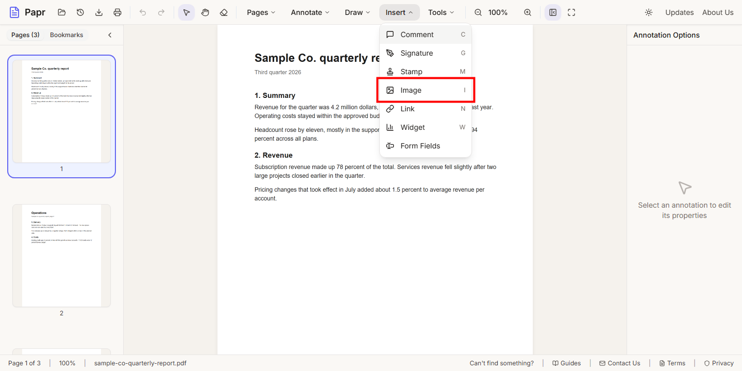Open the About Us link
Screen dimensions: 742x371
pyautogui.click(x=718, y=12)
